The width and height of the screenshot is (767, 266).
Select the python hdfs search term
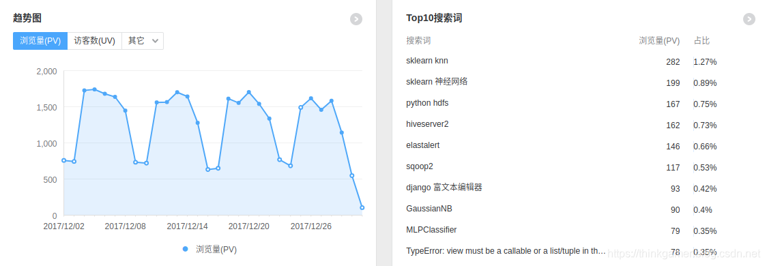[x=427, y=103]
